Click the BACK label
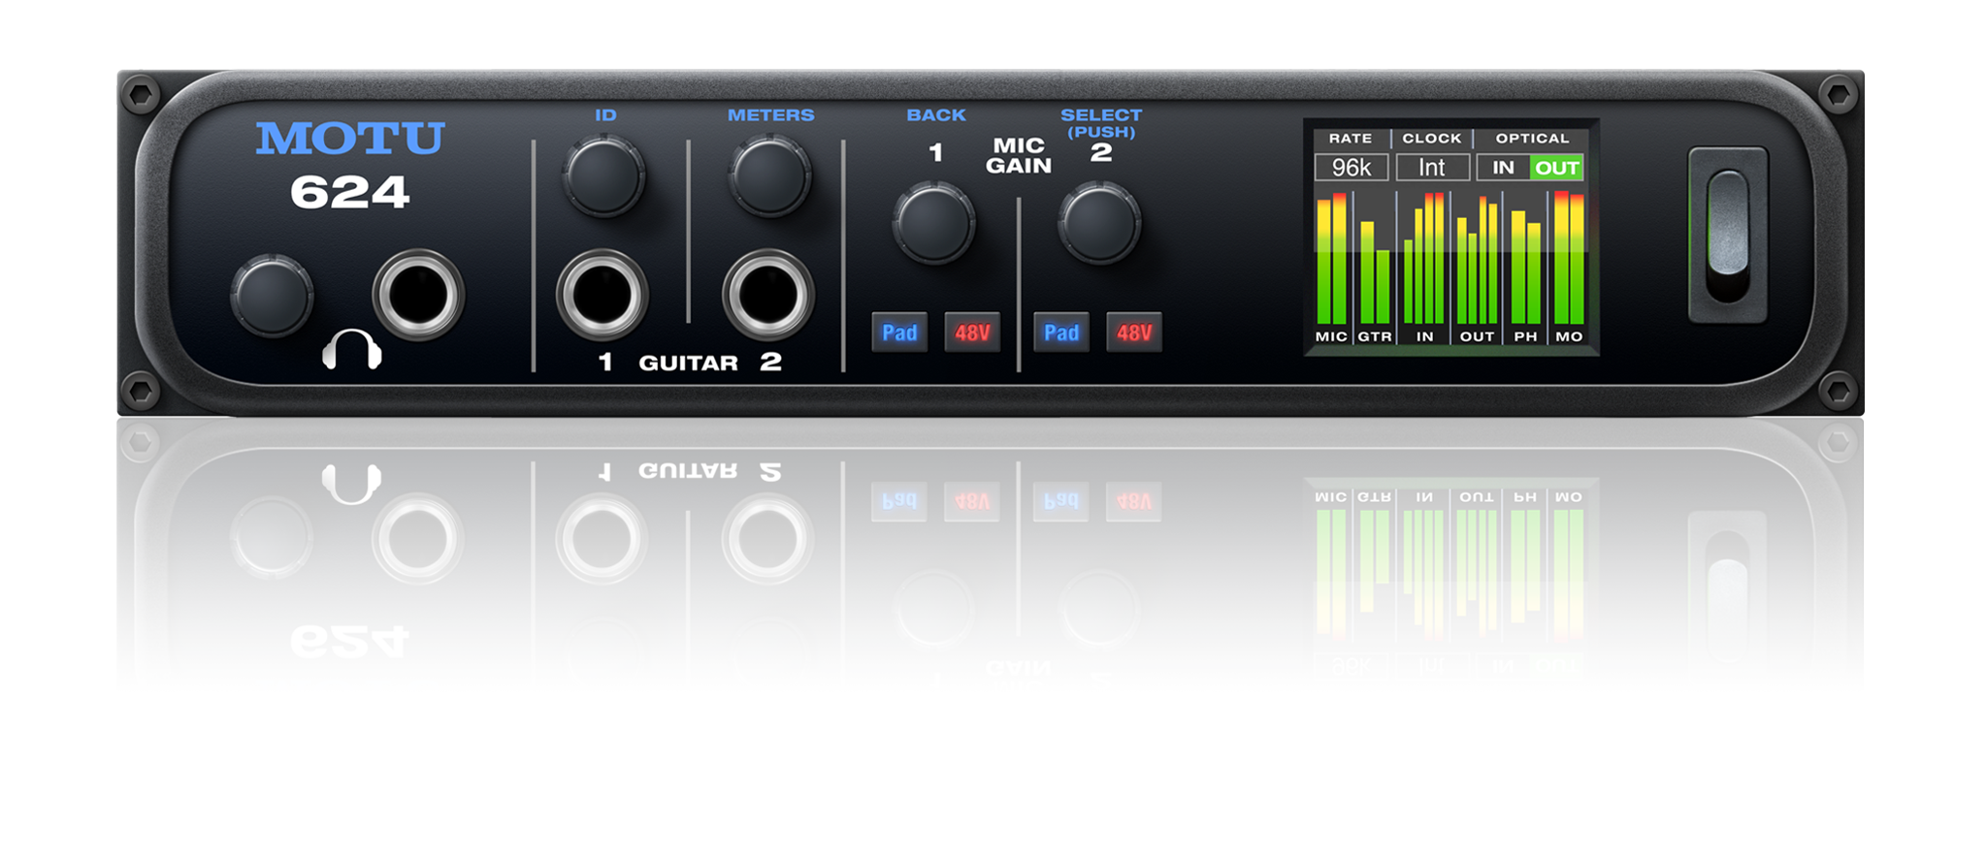 [936, 114]
